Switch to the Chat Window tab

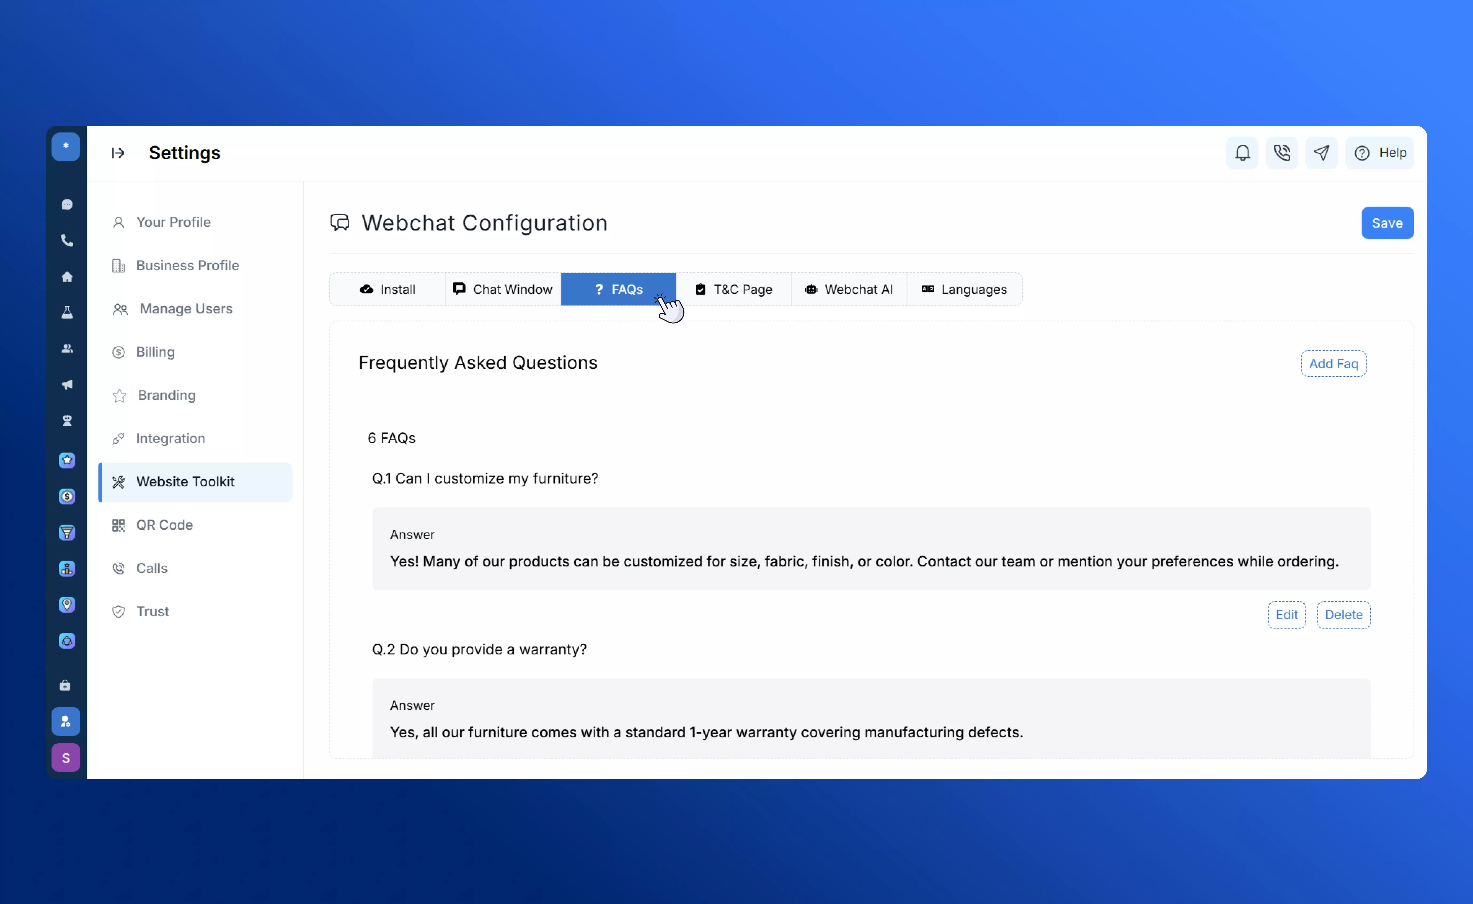502,290
